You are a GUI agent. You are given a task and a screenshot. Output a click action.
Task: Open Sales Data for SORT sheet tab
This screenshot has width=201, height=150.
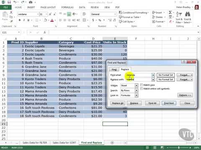click(64, 142)
